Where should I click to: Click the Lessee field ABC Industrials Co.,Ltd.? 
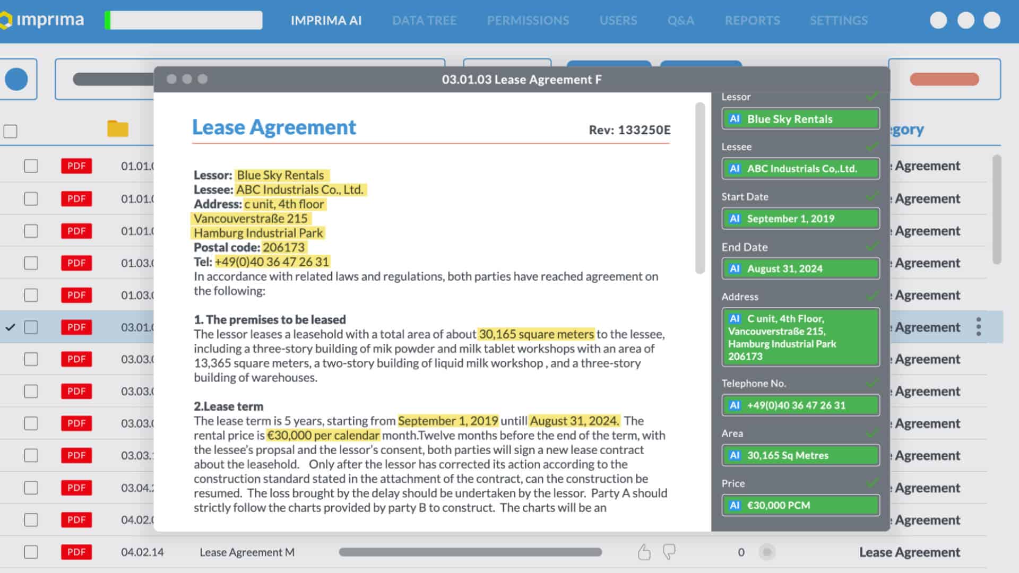pyautogui.click(x=800, y=169)
